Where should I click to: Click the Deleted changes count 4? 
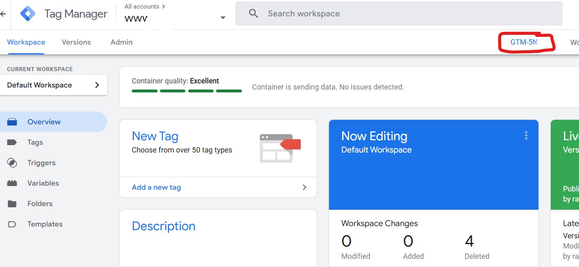pyautogui.click(x=469, y=241)
